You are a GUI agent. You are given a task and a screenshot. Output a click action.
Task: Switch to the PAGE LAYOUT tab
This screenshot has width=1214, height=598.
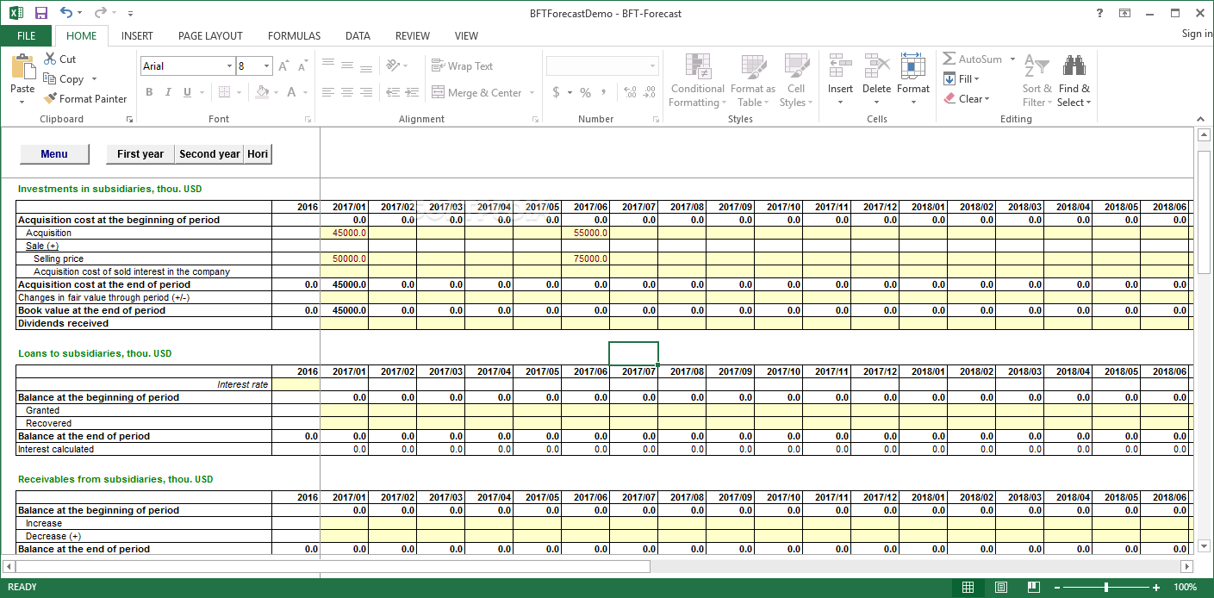pyautogui.click(x=210, y=36)
